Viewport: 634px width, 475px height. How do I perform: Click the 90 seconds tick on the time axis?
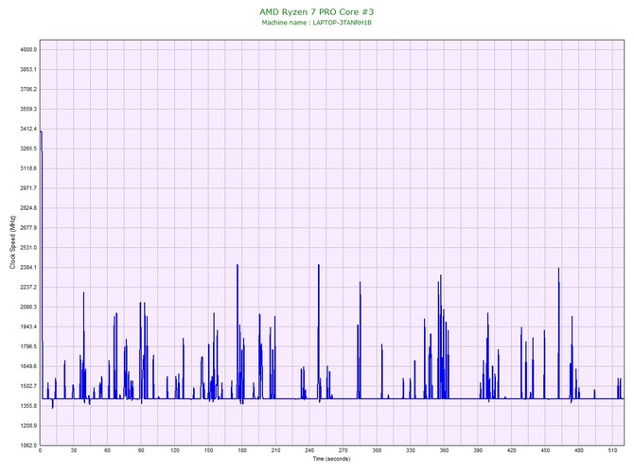[x=141, y=451]
